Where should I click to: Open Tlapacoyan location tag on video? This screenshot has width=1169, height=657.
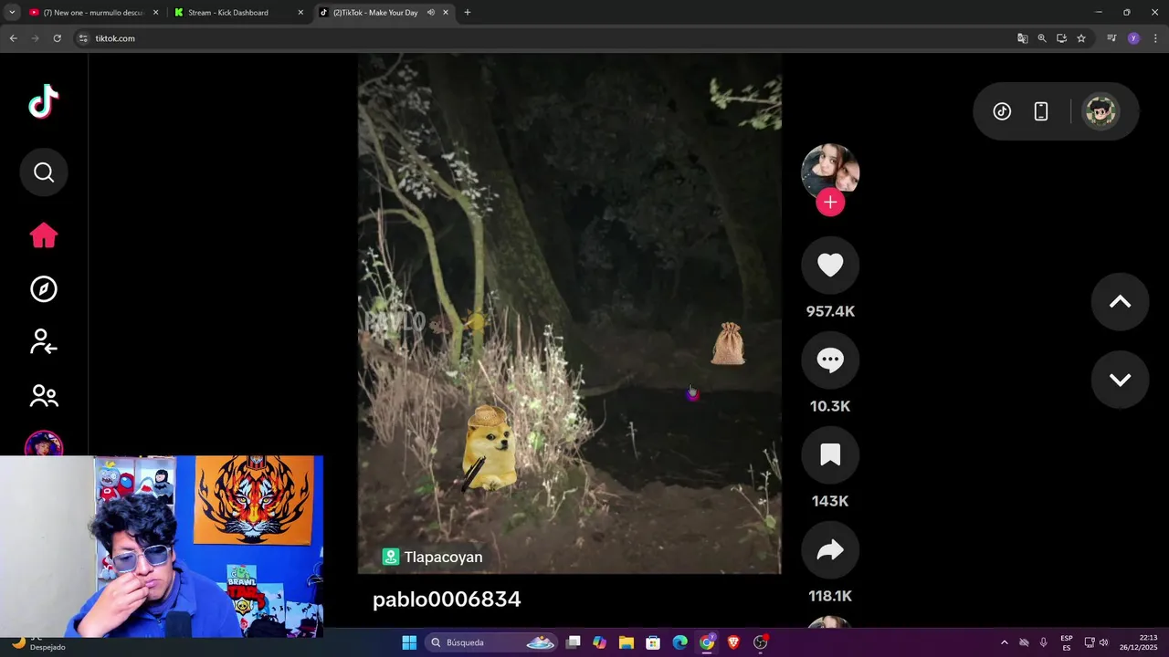click(x=433, y=557)
